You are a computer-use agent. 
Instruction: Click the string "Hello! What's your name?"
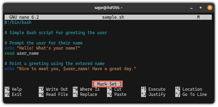[x=48, y=48]
